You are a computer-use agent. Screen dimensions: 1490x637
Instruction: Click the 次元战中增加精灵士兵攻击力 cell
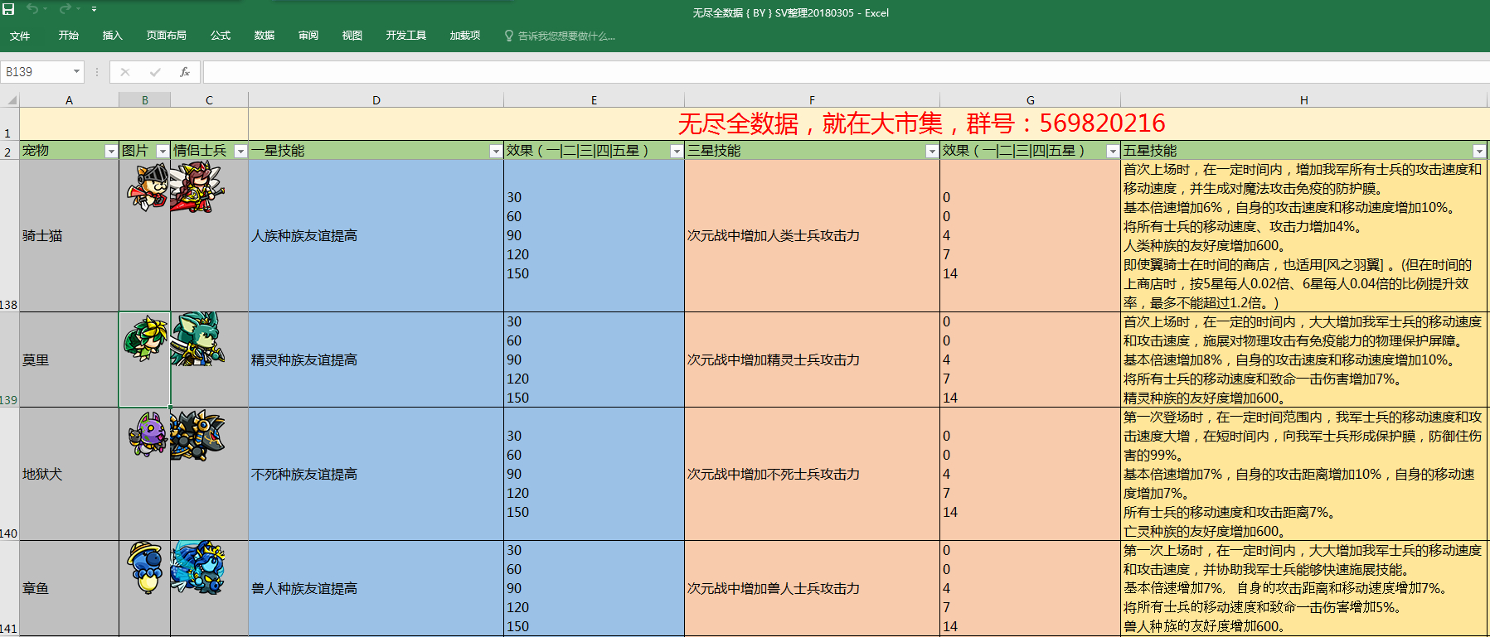(x=813, y=360)
